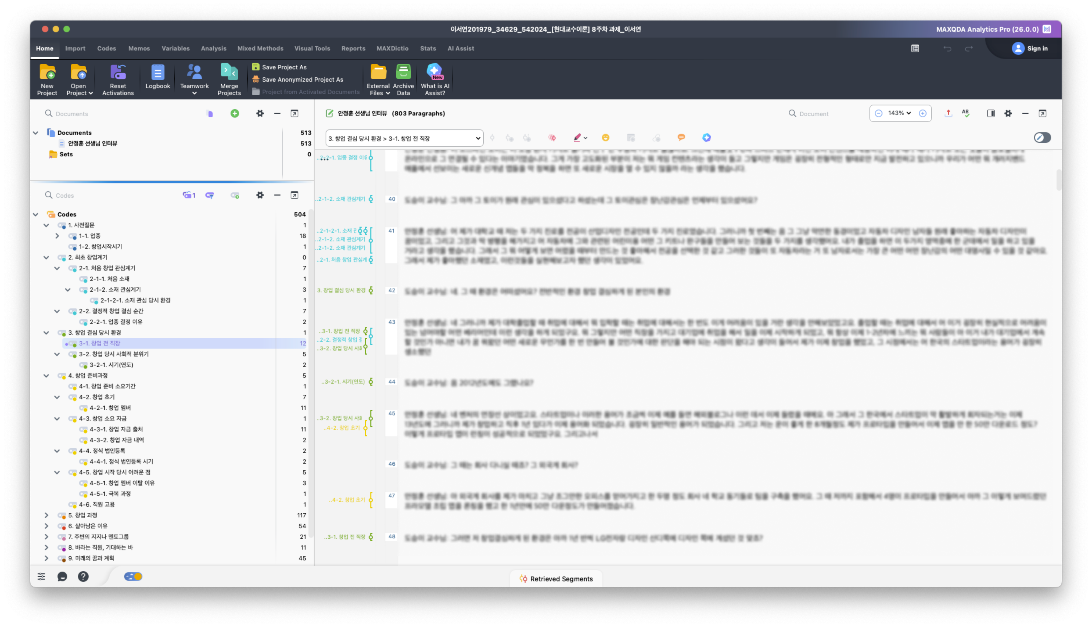Screen dimensions: 1092x627
Task: Toggle the blue-orange switch in status bar
Action: point(133,576)
